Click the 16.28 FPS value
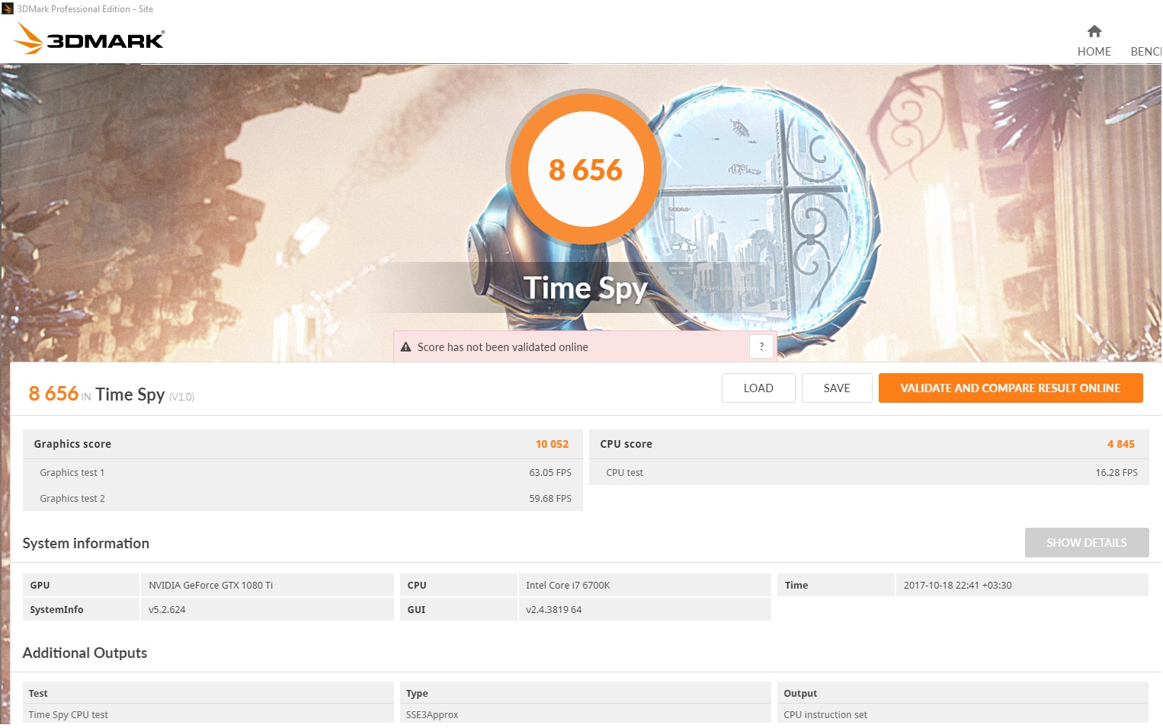1163x728 pixels. click(x=1117, y=473)
